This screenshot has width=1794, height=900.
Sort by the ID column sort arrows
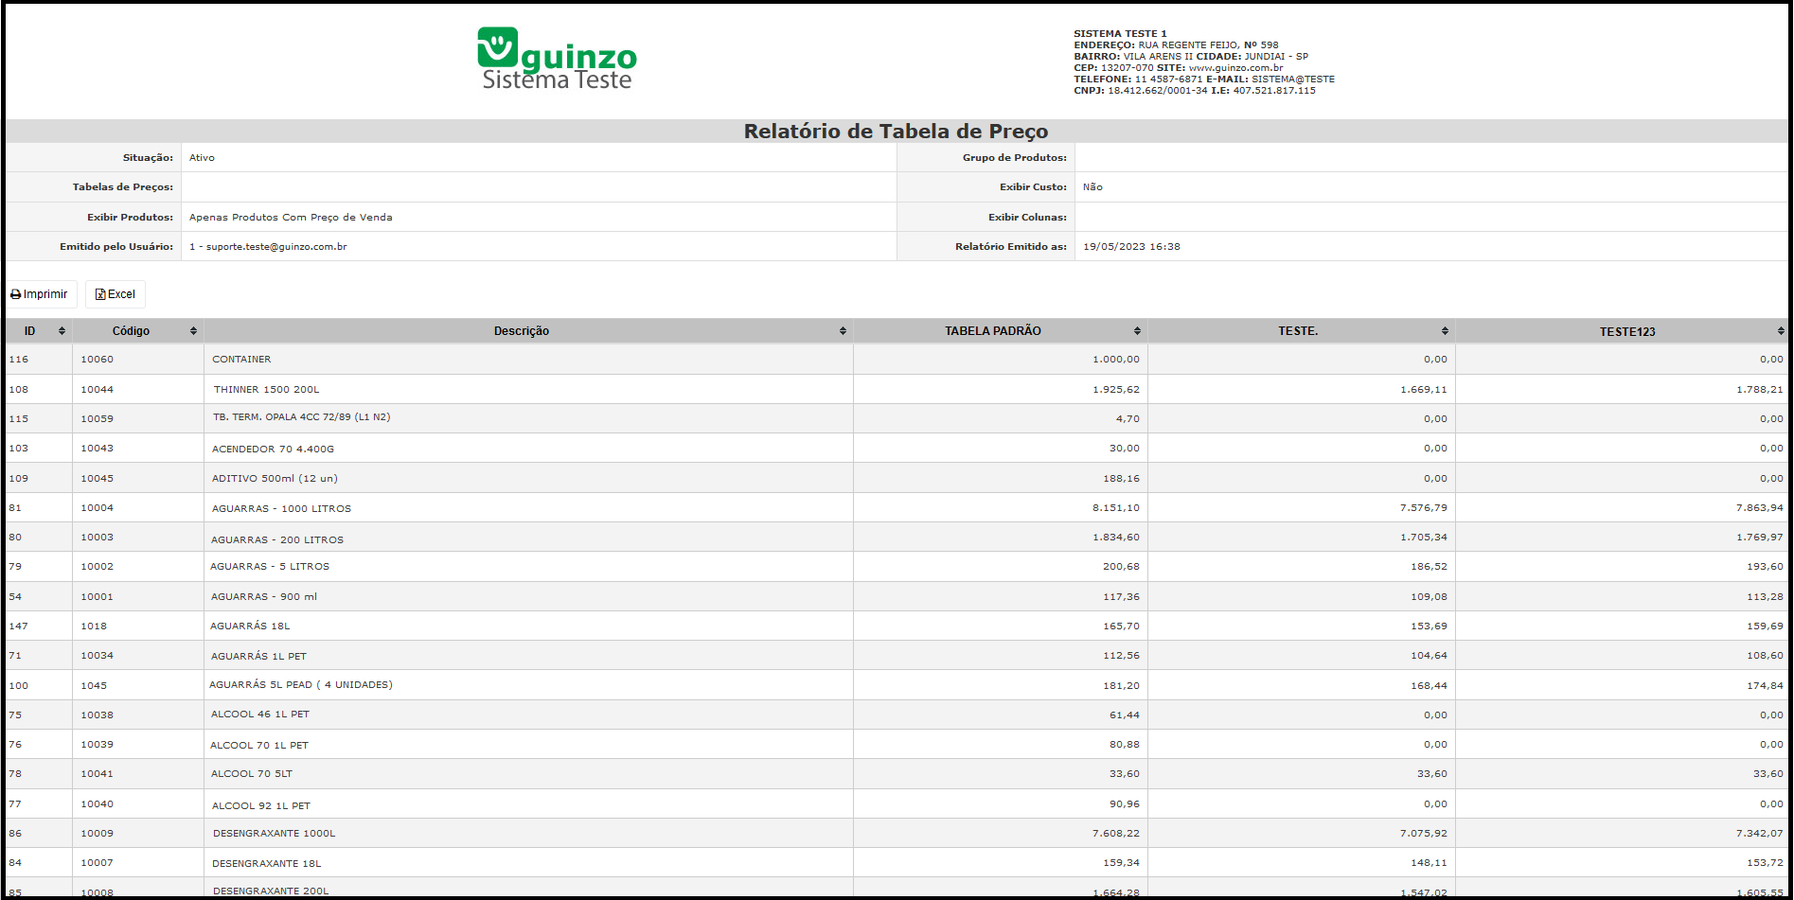62,331
